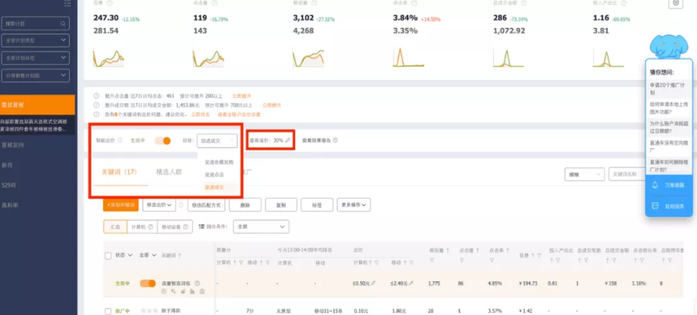Click help icon next to 修改出价

click(181, 205)
